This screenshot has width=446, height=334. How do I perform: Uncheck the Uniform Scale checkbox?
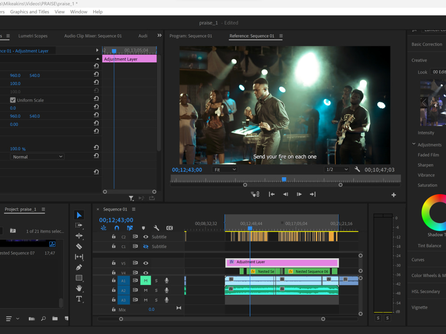[x=12, y=100]
